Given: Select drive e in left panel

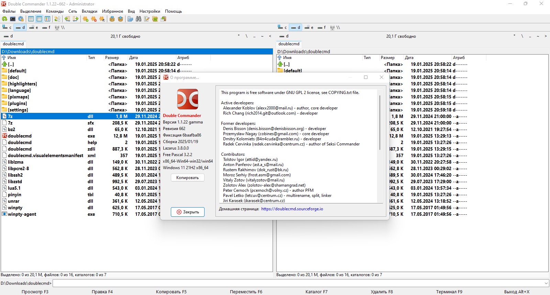Looking at the screenshot, I should point(33,27).
